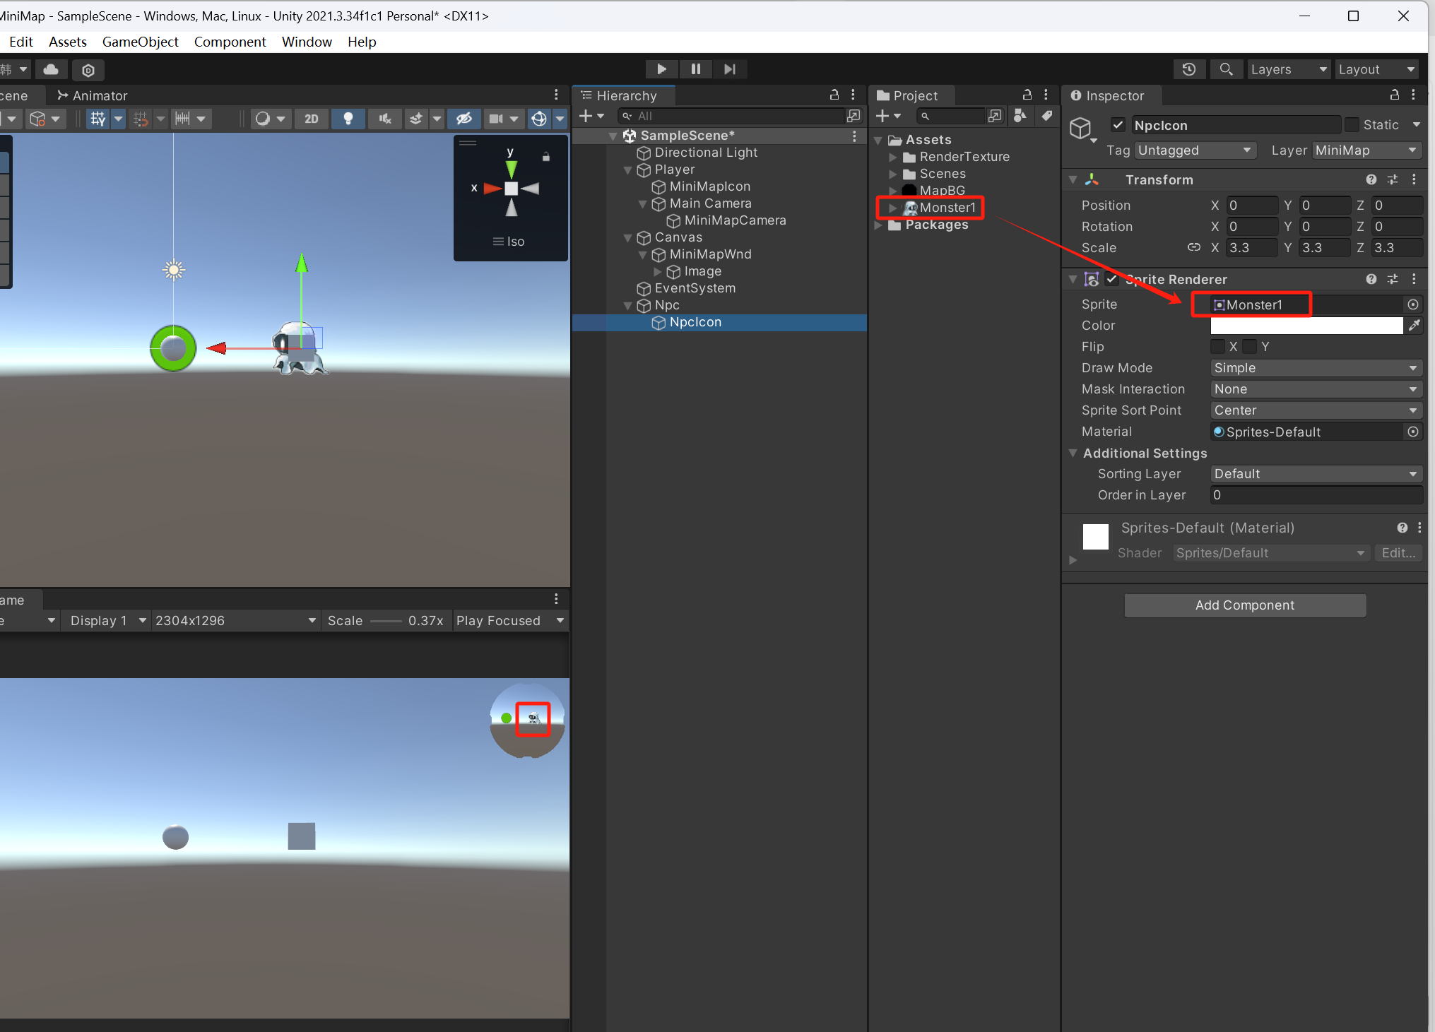Image resolution: width=1435 pixels, height=1032 pixels.
Task: Open the Draw Mode dropdown
Action: point(1315,368)
